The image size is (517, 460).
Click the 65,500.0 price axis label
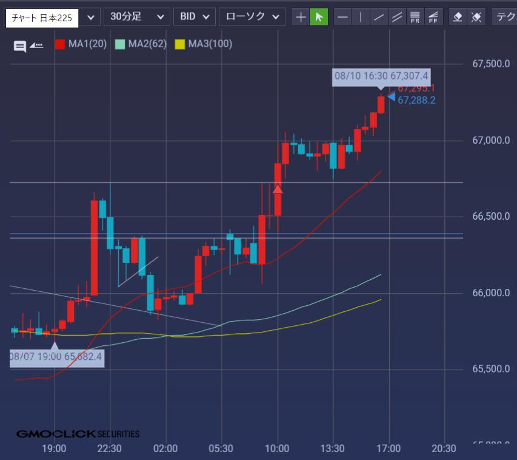coord(491,368)
